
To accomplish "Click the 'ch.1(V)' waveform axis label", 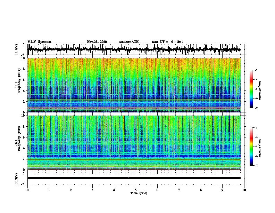I will pos(17,49).
